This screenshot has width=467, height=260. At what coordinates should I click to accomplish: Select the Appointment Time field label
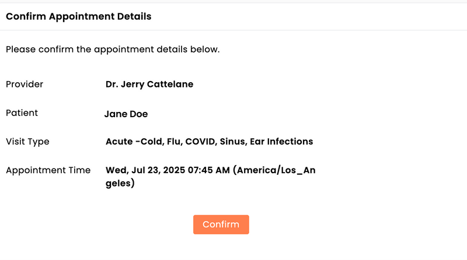click(x=48, y=170)
